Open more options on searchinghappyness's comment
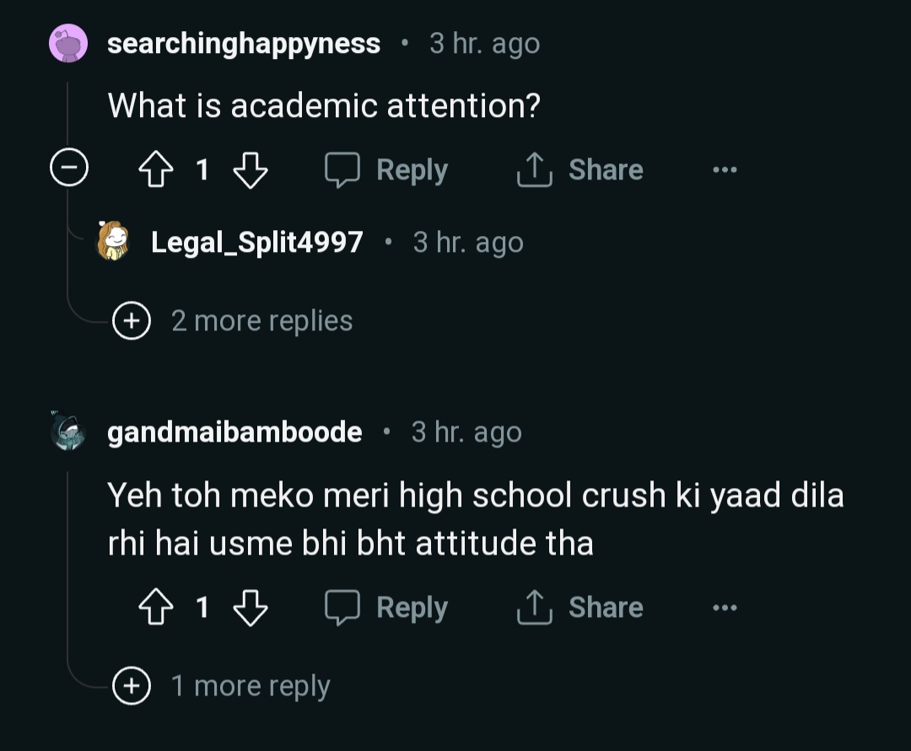Image resolution: width=911 pixels, height=751 pixels. (x=724, y=170)
